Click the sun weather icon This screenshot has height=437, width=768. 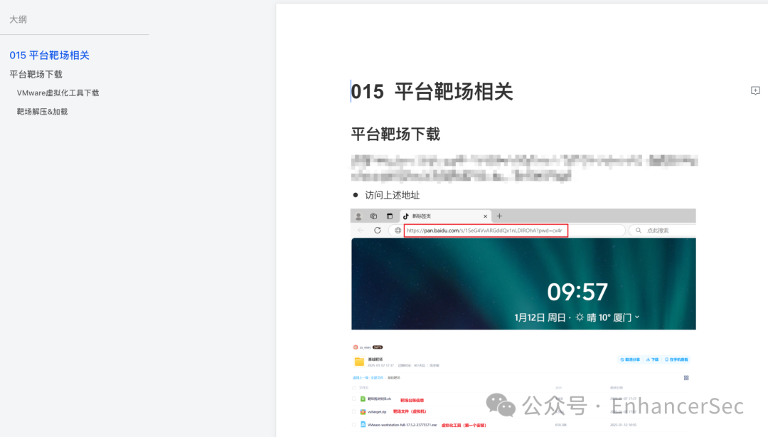[580, 317]
